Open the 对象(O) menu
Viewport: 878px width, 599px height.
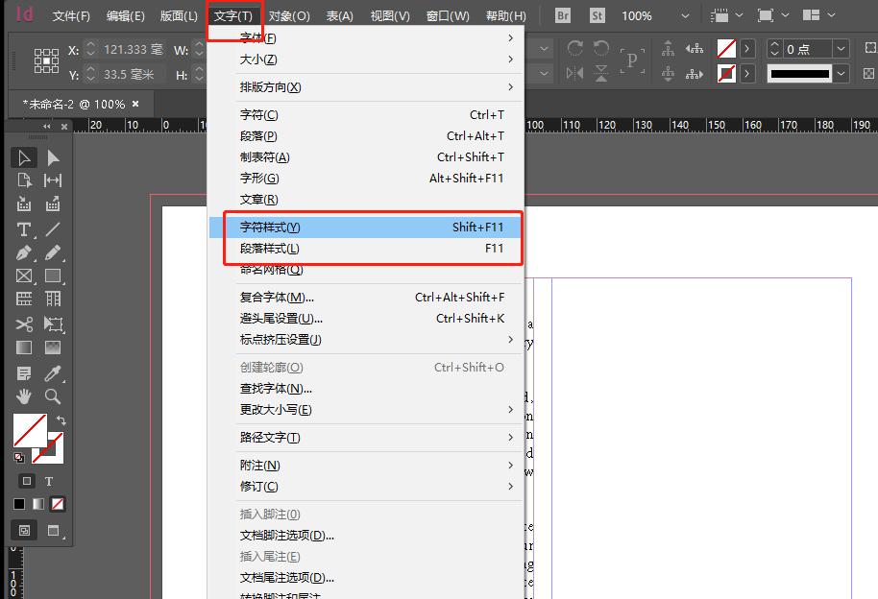289,16
